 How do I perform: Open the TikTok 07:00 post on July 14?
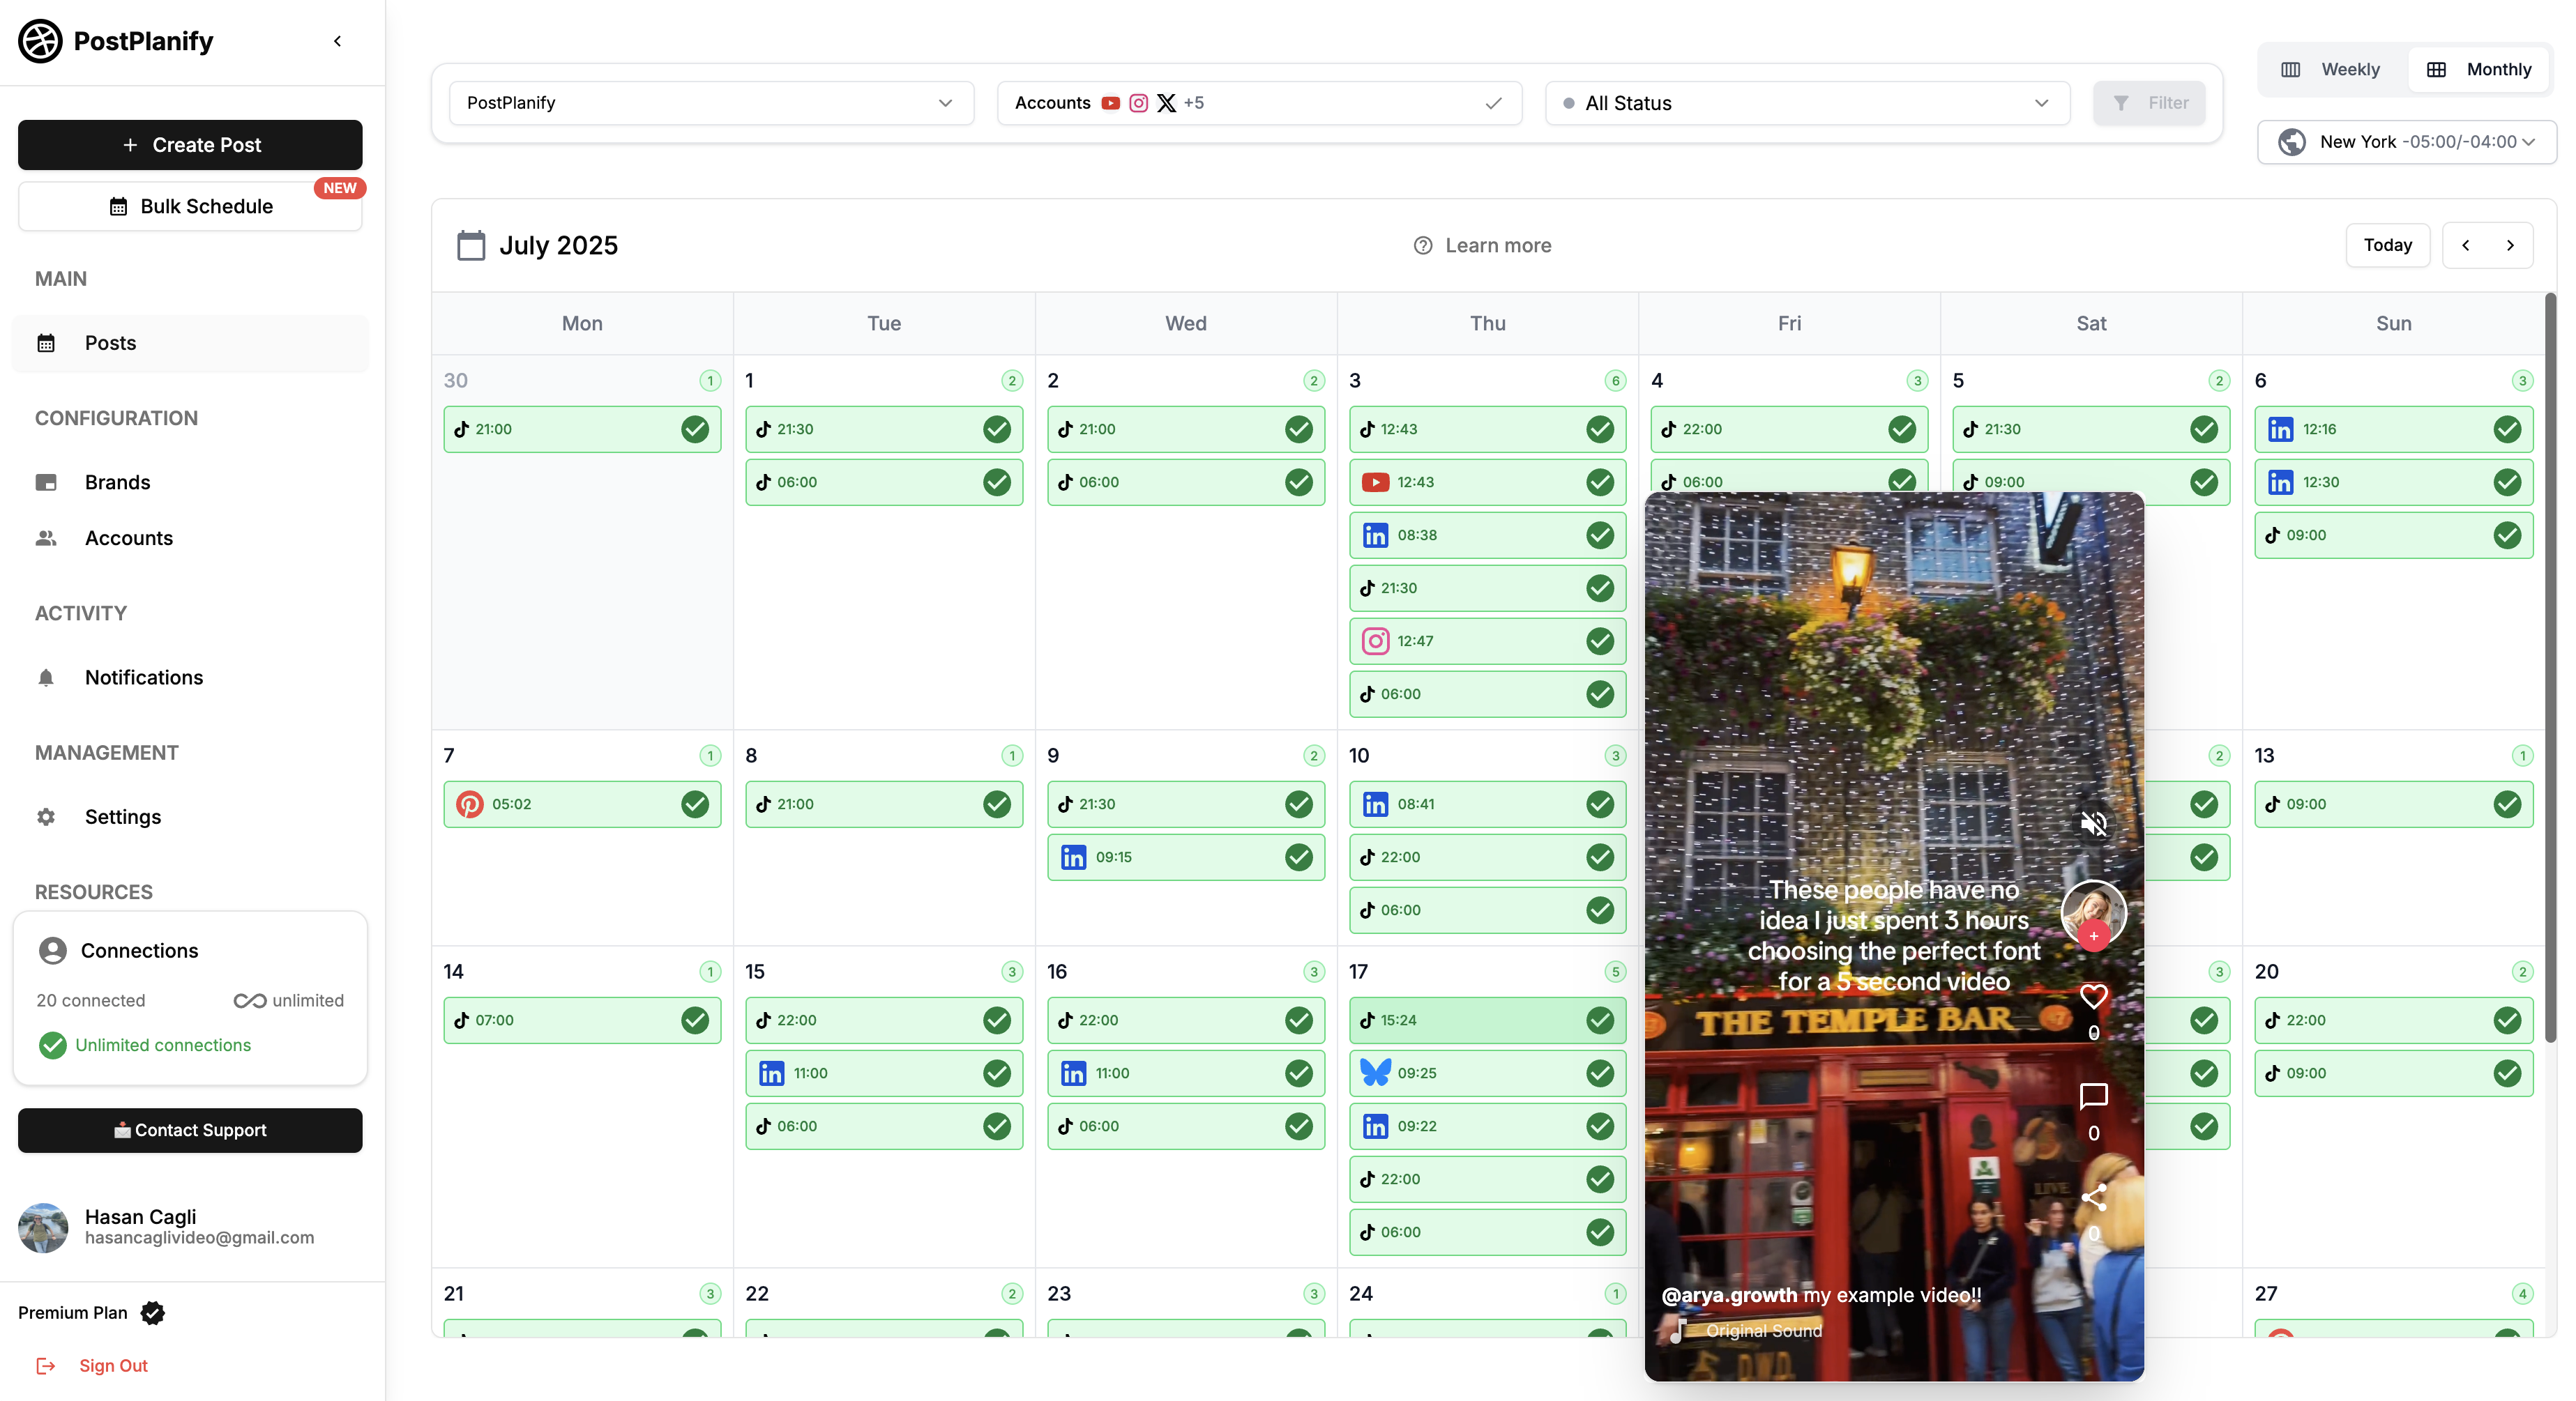click(x=582, y=1019)
